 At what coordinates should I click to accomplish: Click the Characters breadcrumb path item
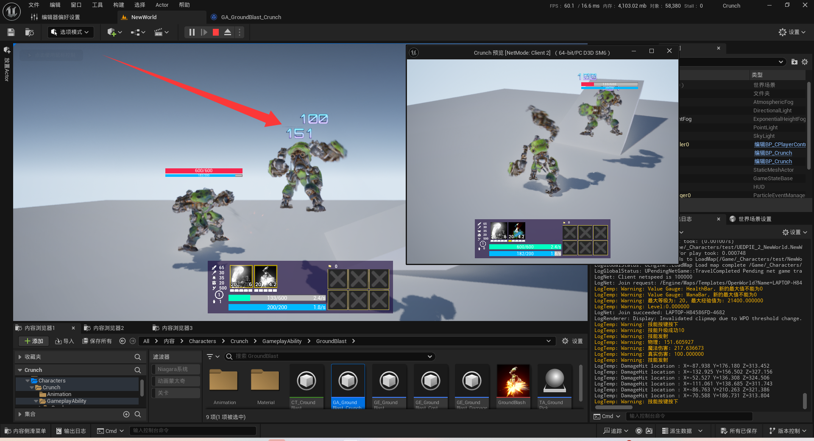click(202, 341)
